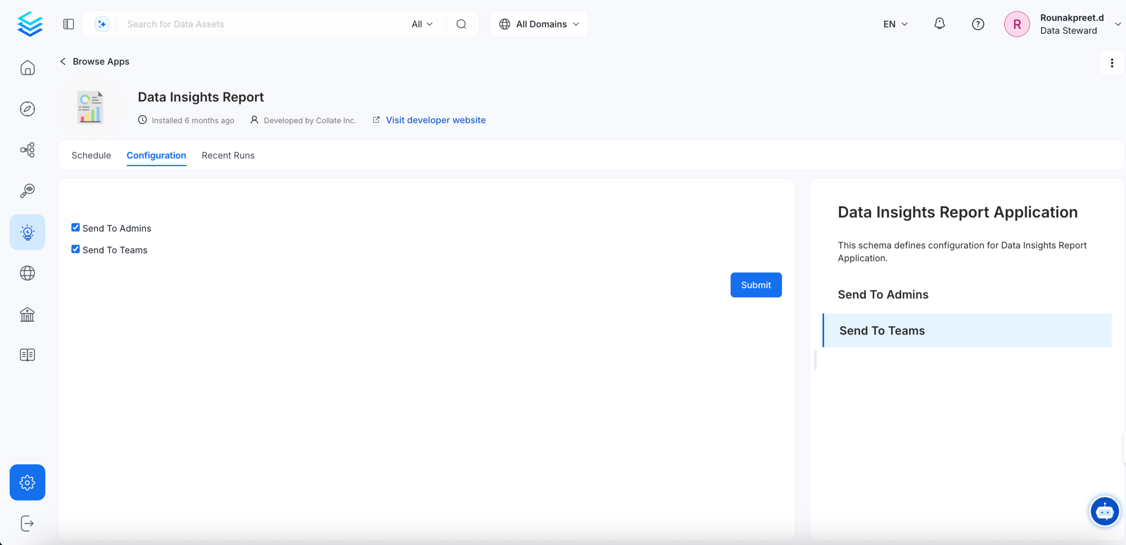The height and width of the screenshot is (545, 1126).
Task: Expand the All Domains dropdown
Action: point(539,24)
